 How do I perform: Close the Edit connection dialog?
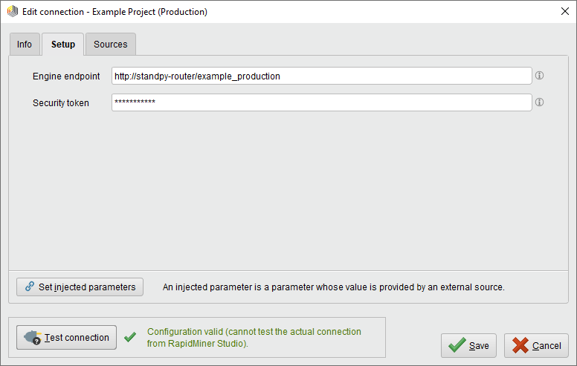coord(562,11)
